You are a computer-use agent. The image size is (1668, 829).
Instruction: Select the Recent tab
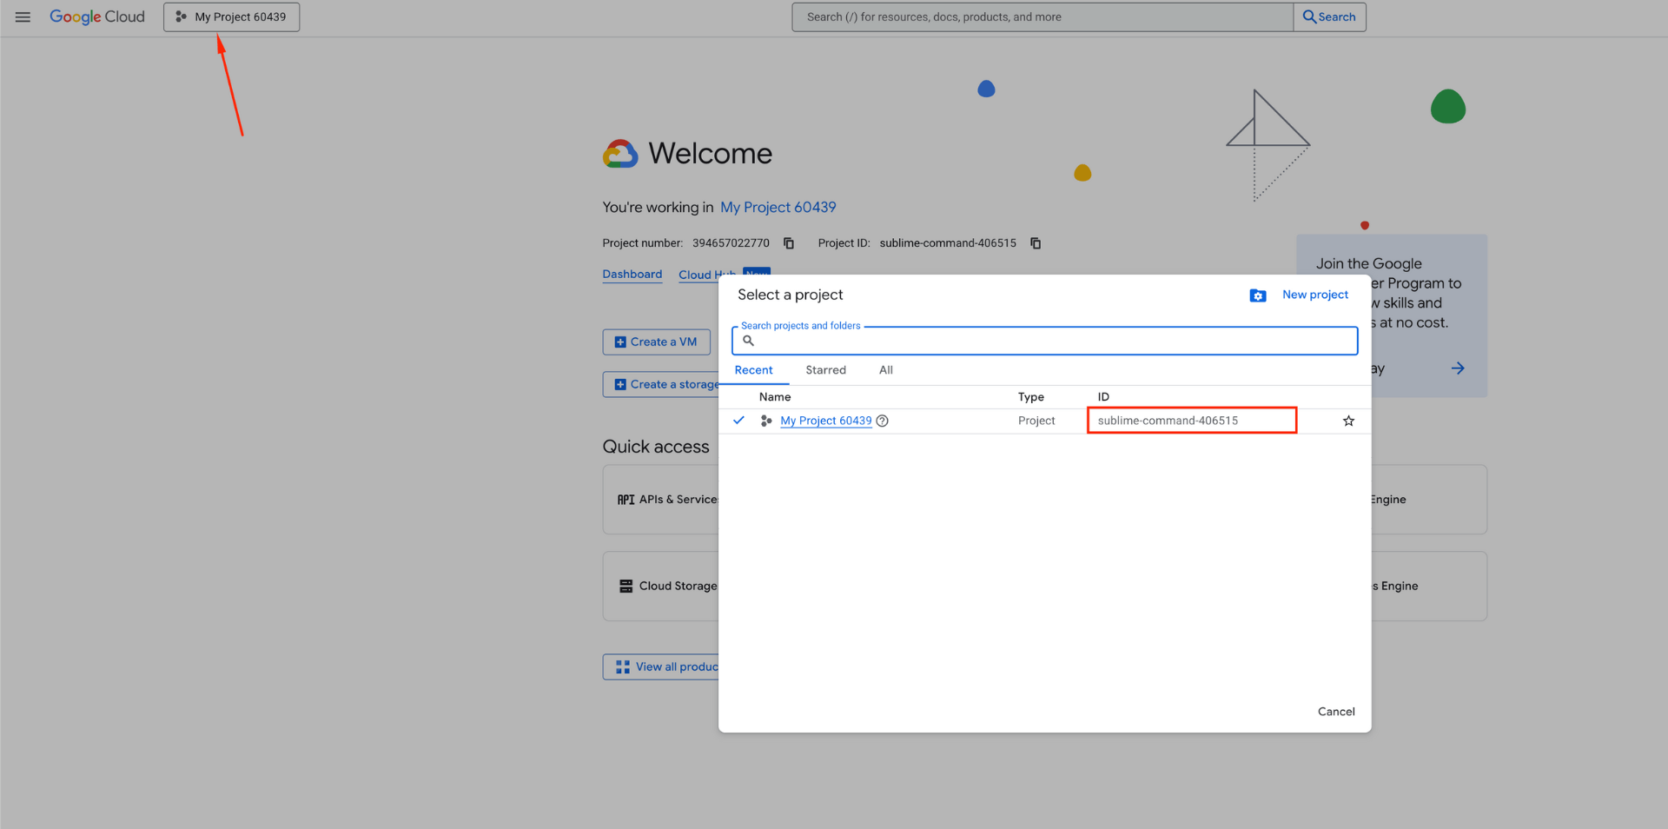(753, 370)
